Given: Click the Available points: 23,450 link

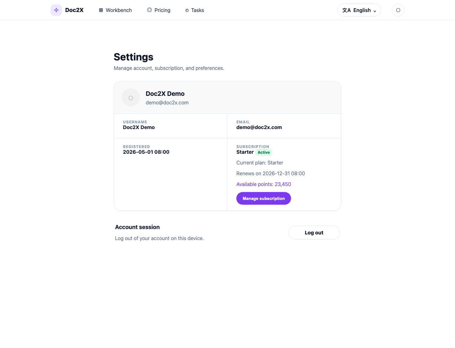Looking at the screenshot, I should pos(264,184).
